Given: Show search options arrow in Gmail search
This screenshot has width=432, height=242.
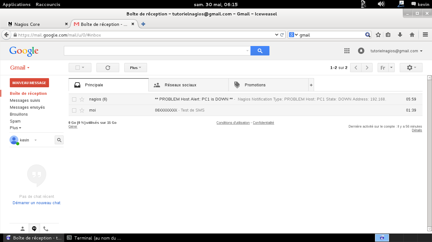Looking at the screenshot, I should (247, 51).
